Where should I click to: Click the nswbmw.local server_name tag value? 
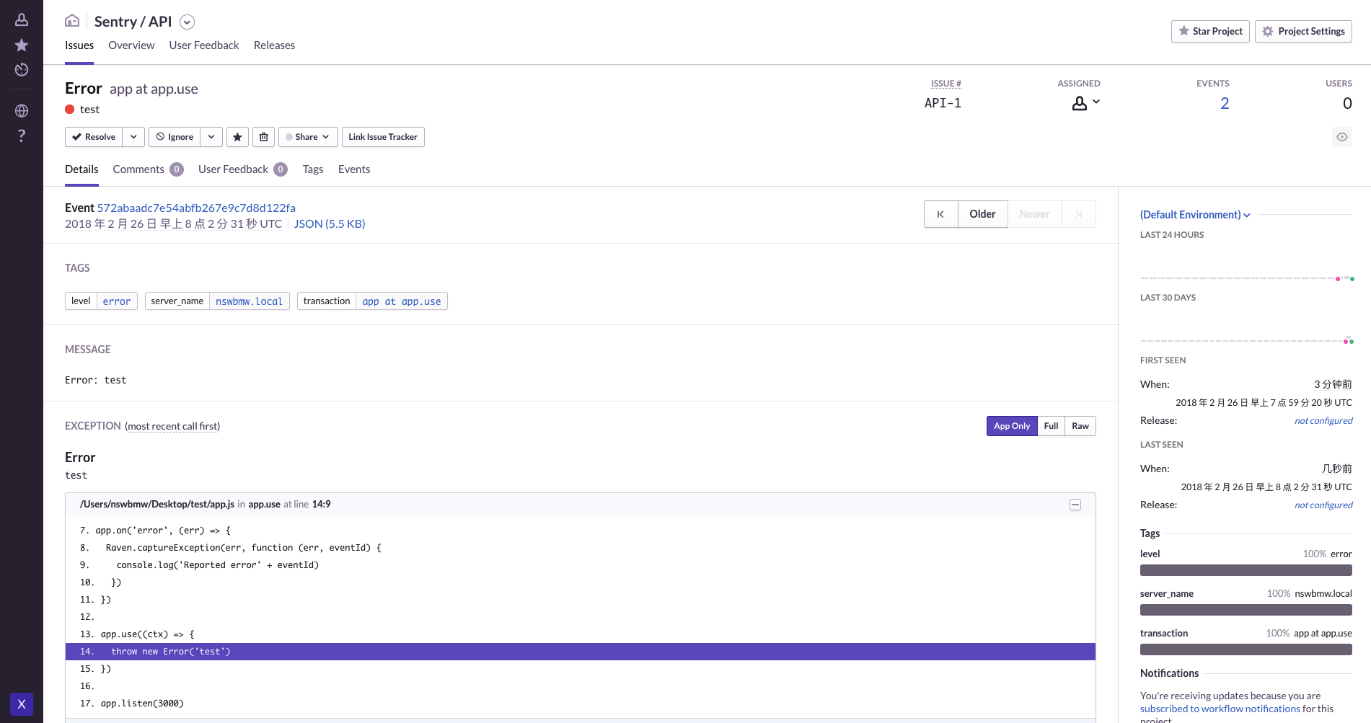[249, 301]
